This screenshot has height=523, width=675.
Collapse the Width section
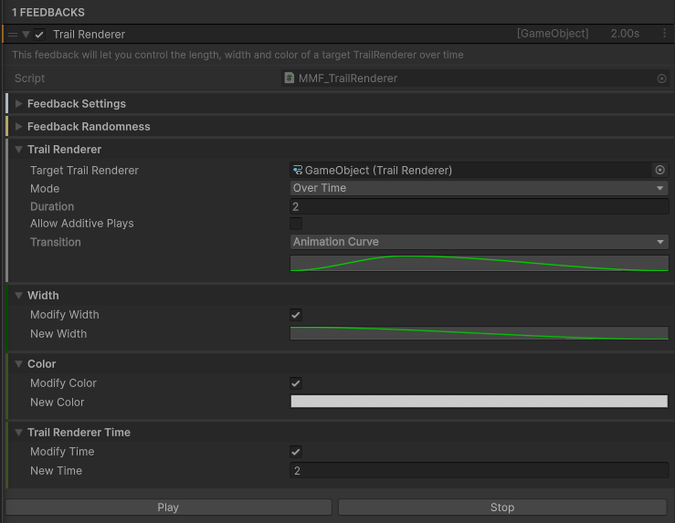coord(18,296)
